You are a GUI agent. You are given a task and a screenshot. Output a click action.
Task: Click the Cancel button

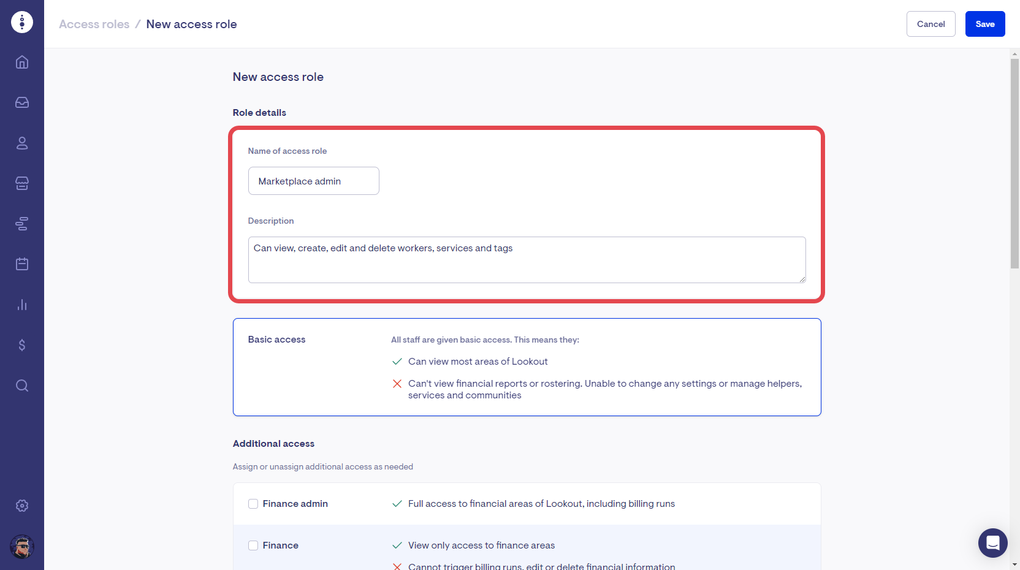tap(931, 24)
